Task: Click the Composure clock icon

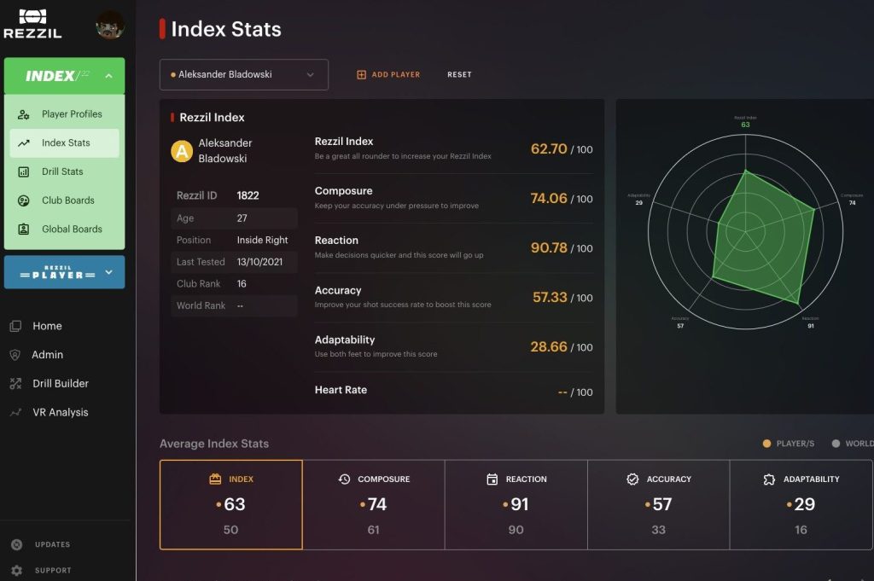Action: [x=345, y=479]
